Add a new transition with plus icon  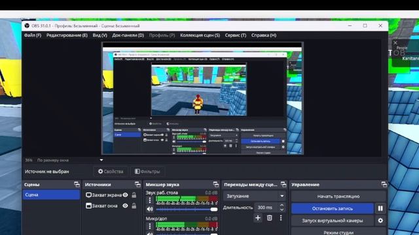(x=258, y=218)
